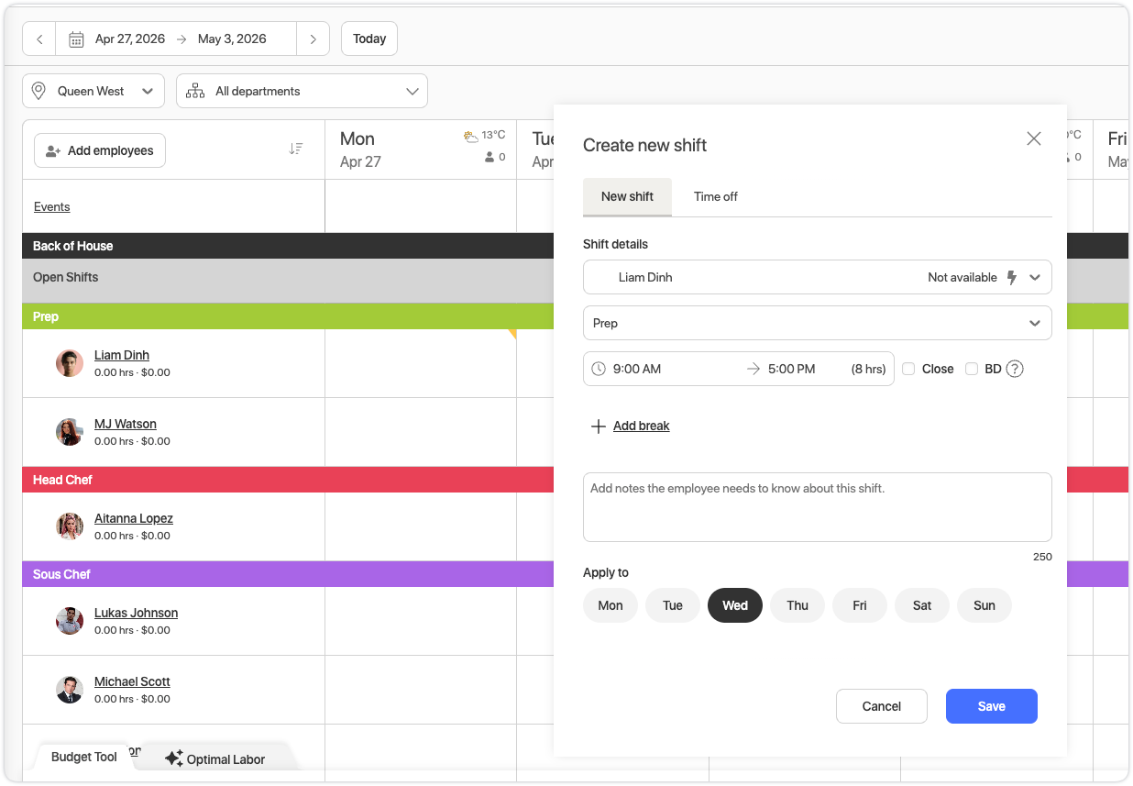Check the BD checkbox

click(972, 368)
